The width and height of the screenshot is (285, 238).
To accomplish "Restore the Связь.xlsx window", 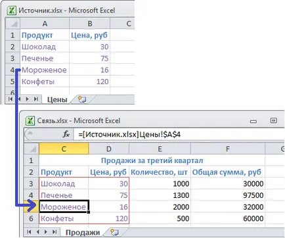I will coord(274,120).
